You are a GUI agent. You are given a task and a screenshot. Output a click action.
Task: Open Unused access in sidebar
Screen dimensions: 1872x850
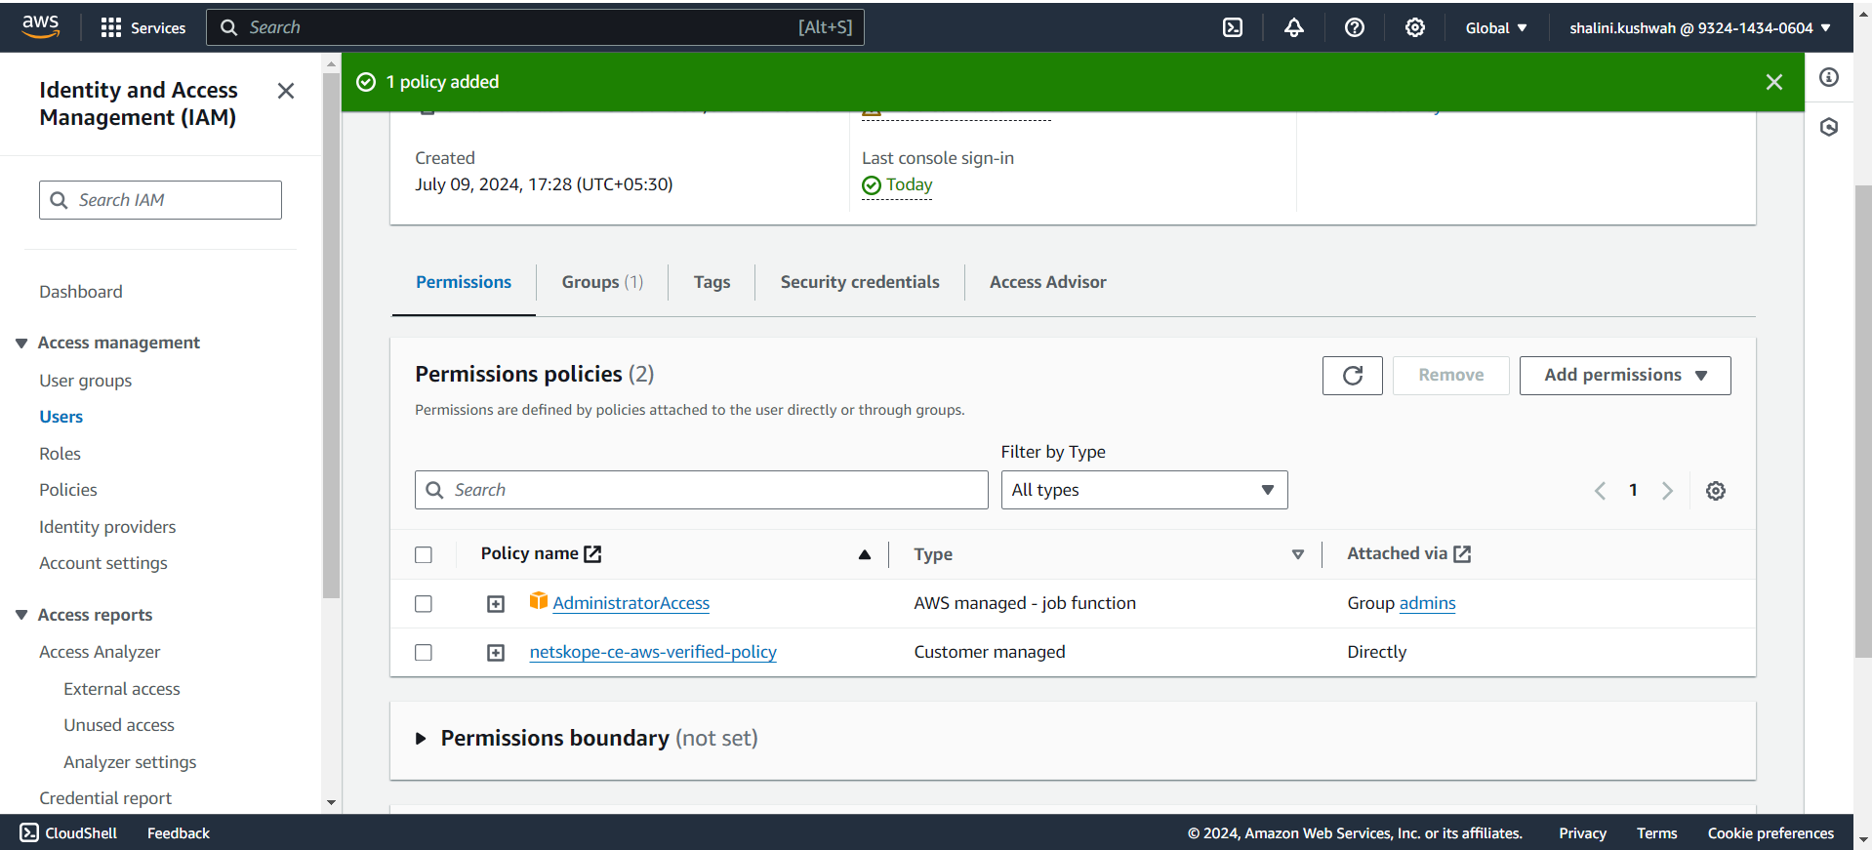coord(119,725)
